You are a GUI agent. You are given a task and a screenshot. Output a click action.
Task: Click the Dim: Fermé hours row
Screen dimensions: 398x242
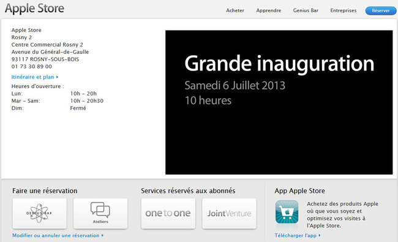point(49,108)
